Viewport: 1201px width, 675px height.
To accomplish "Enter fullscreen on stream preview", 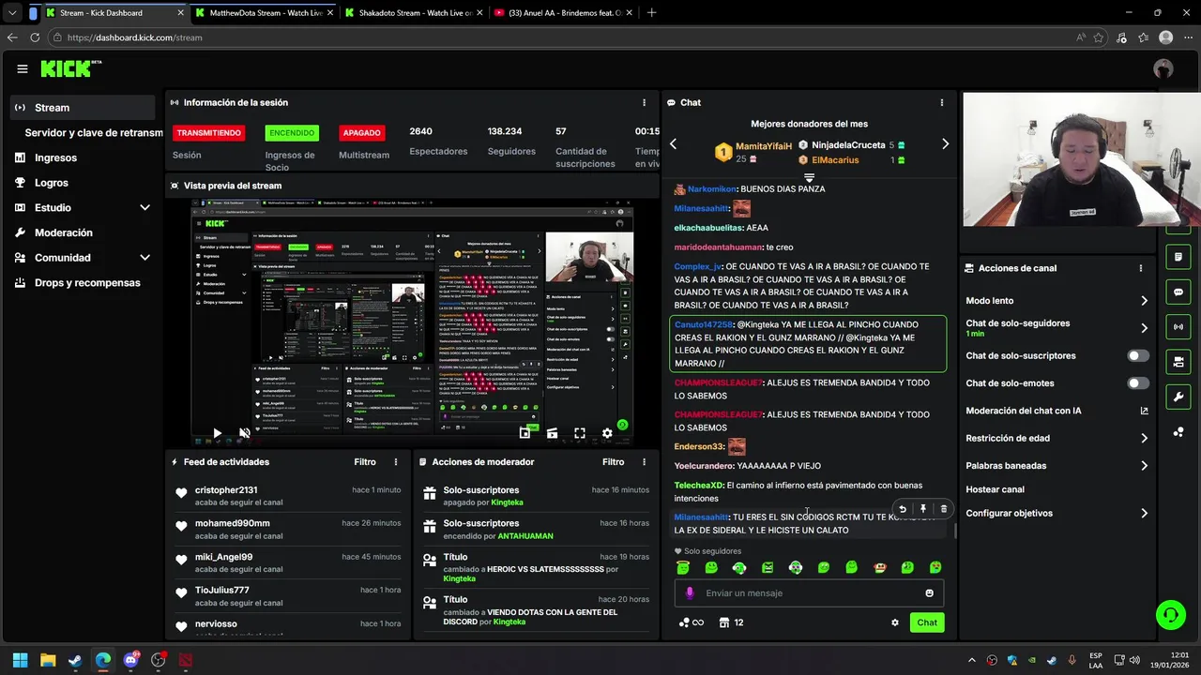I will (x=580, y=433).
